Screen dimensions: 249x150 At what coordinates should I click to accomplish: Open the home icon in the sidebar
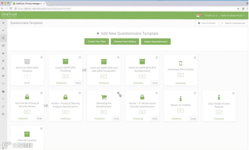click(3, 23)
